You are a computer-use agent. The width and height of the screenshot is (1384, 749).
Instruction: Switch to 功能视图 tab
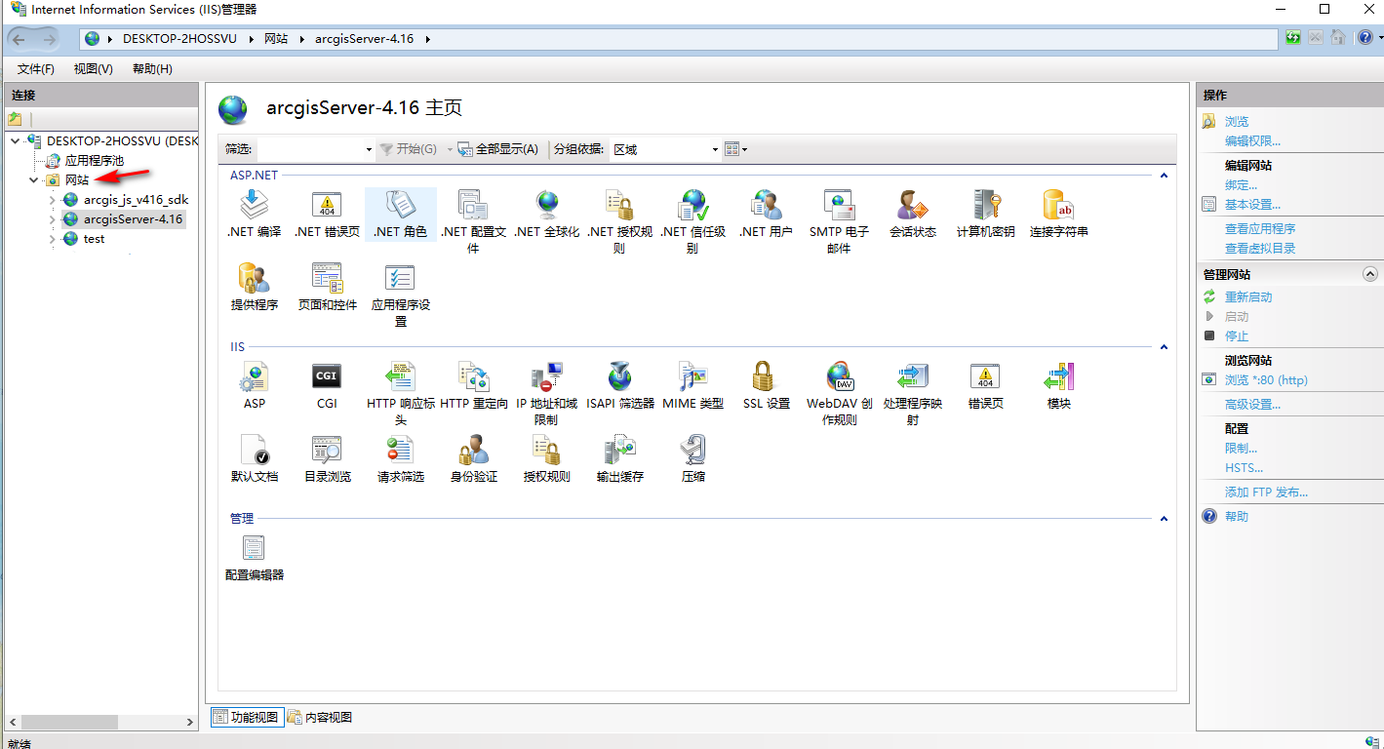246,717
